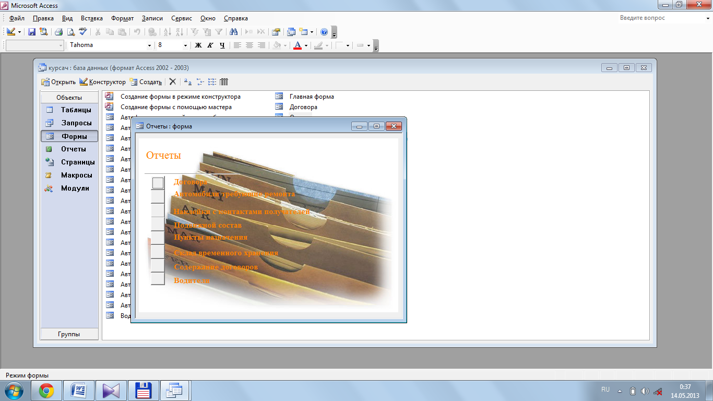Open Find with the binoculars icon

(x=234, y=32)
